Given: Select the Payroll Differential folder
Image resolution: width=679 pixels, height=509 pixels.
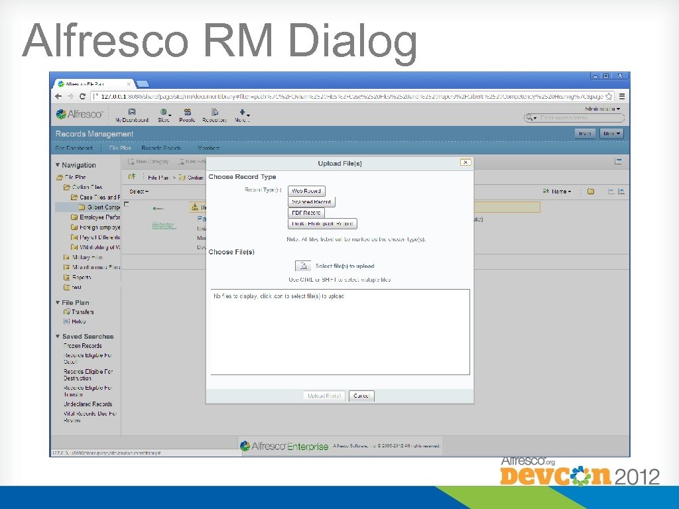Looking at the screenshot, I should (95, 237).
